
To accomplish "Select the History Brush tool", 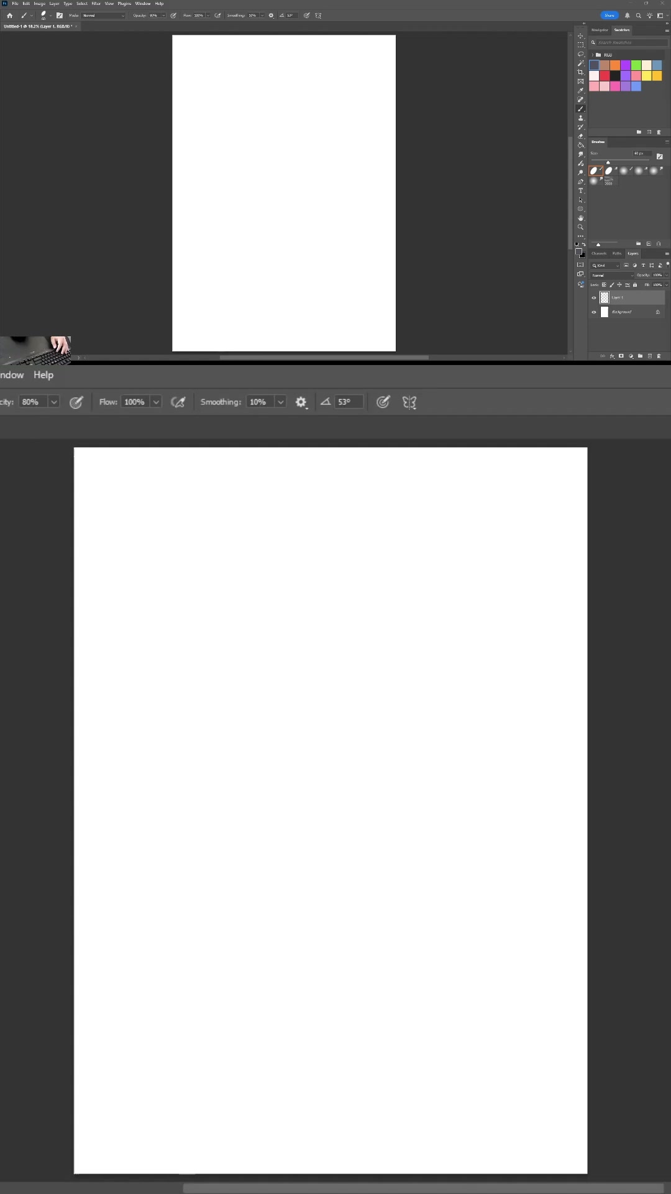I will [580, 127].
